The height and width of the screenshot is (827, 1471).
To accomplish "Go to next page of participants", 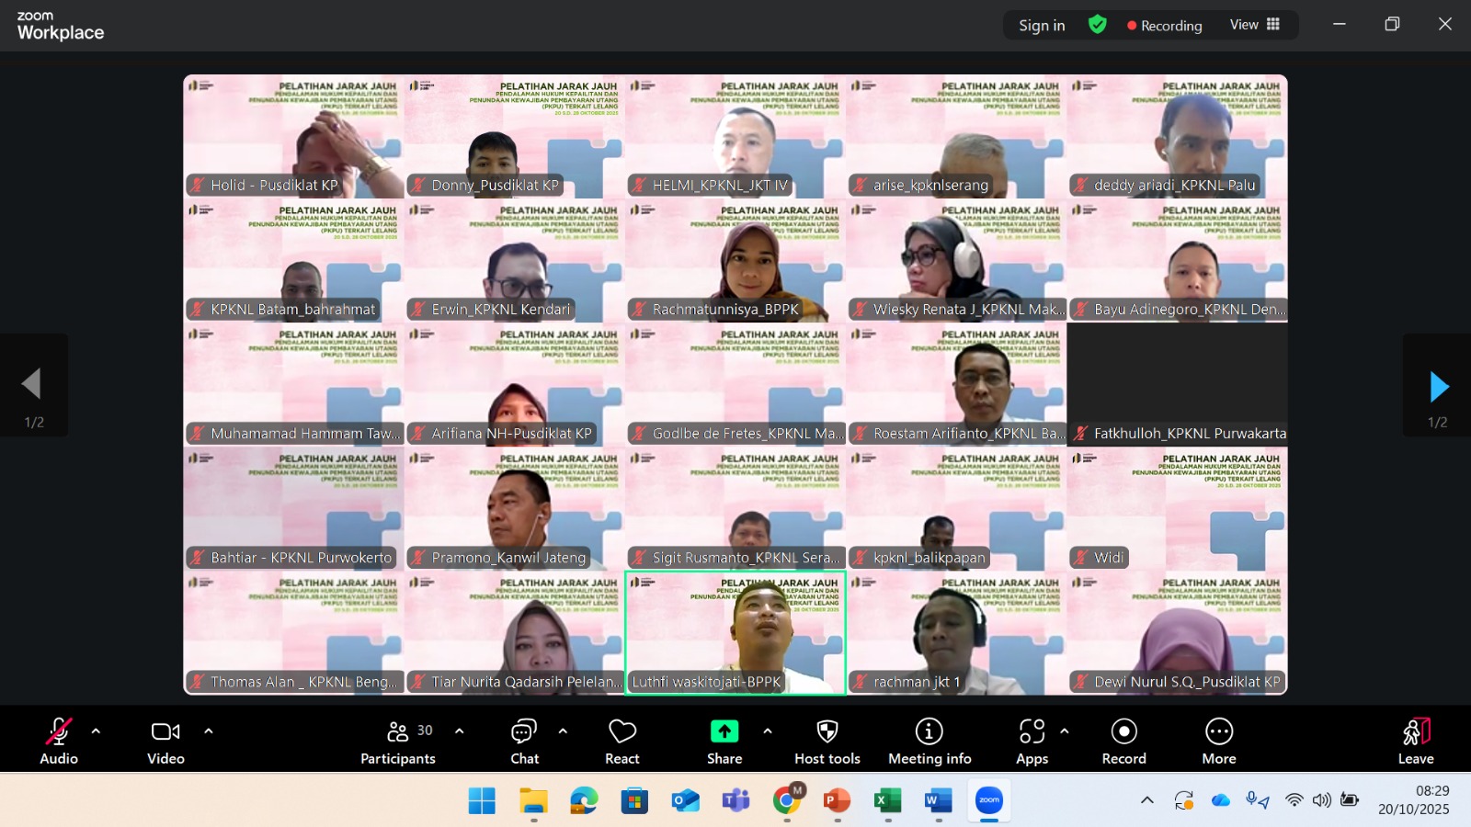I will coord(1438,387).
